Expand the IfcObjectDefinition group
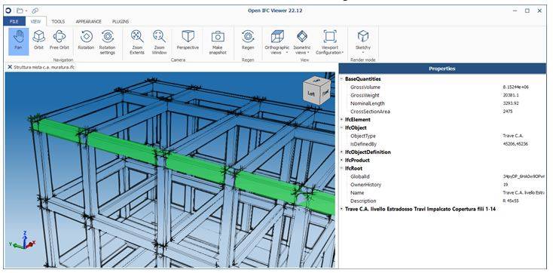The image size is (553, 273). (x=341, y=152)
